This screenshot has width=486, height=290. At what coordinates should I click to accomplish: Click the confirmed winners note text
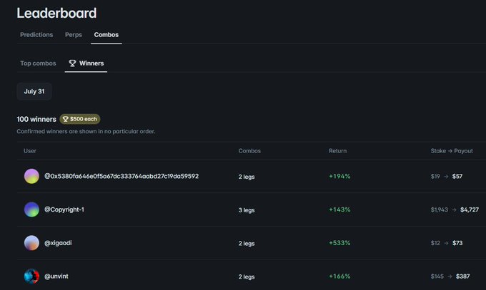pos(86,131)
